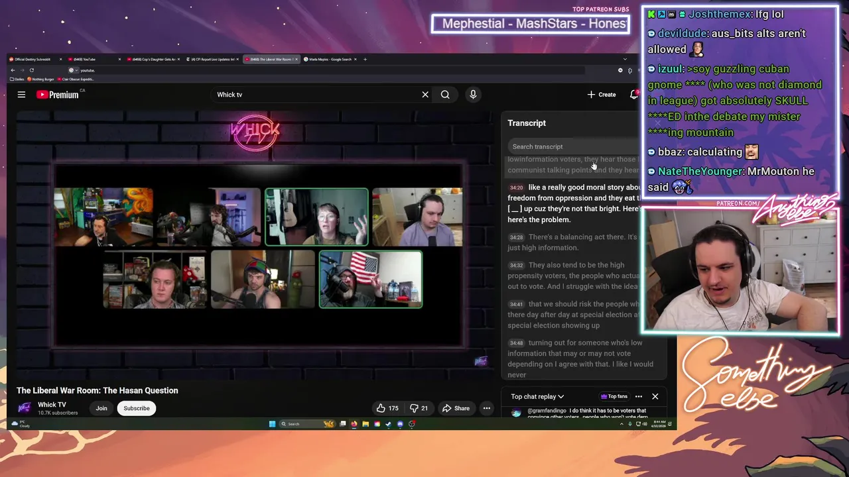The height and width of the screenshot is (477, 849).
Task: Open more actions menu beside Share
Action: click(487, 409)
